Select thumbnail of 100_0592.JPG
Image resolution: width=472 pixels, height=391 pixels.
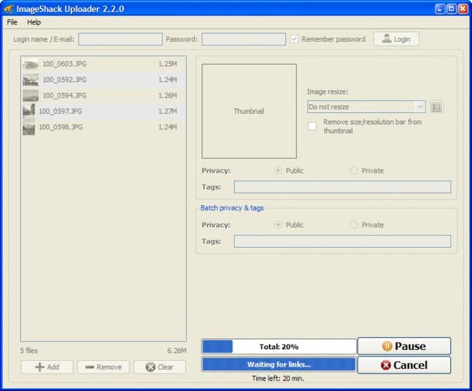coord(31,80)
